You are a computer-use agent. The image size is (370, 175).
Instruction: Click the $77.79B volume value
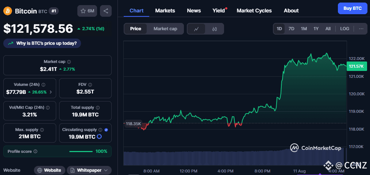click(x=16, y=92)
